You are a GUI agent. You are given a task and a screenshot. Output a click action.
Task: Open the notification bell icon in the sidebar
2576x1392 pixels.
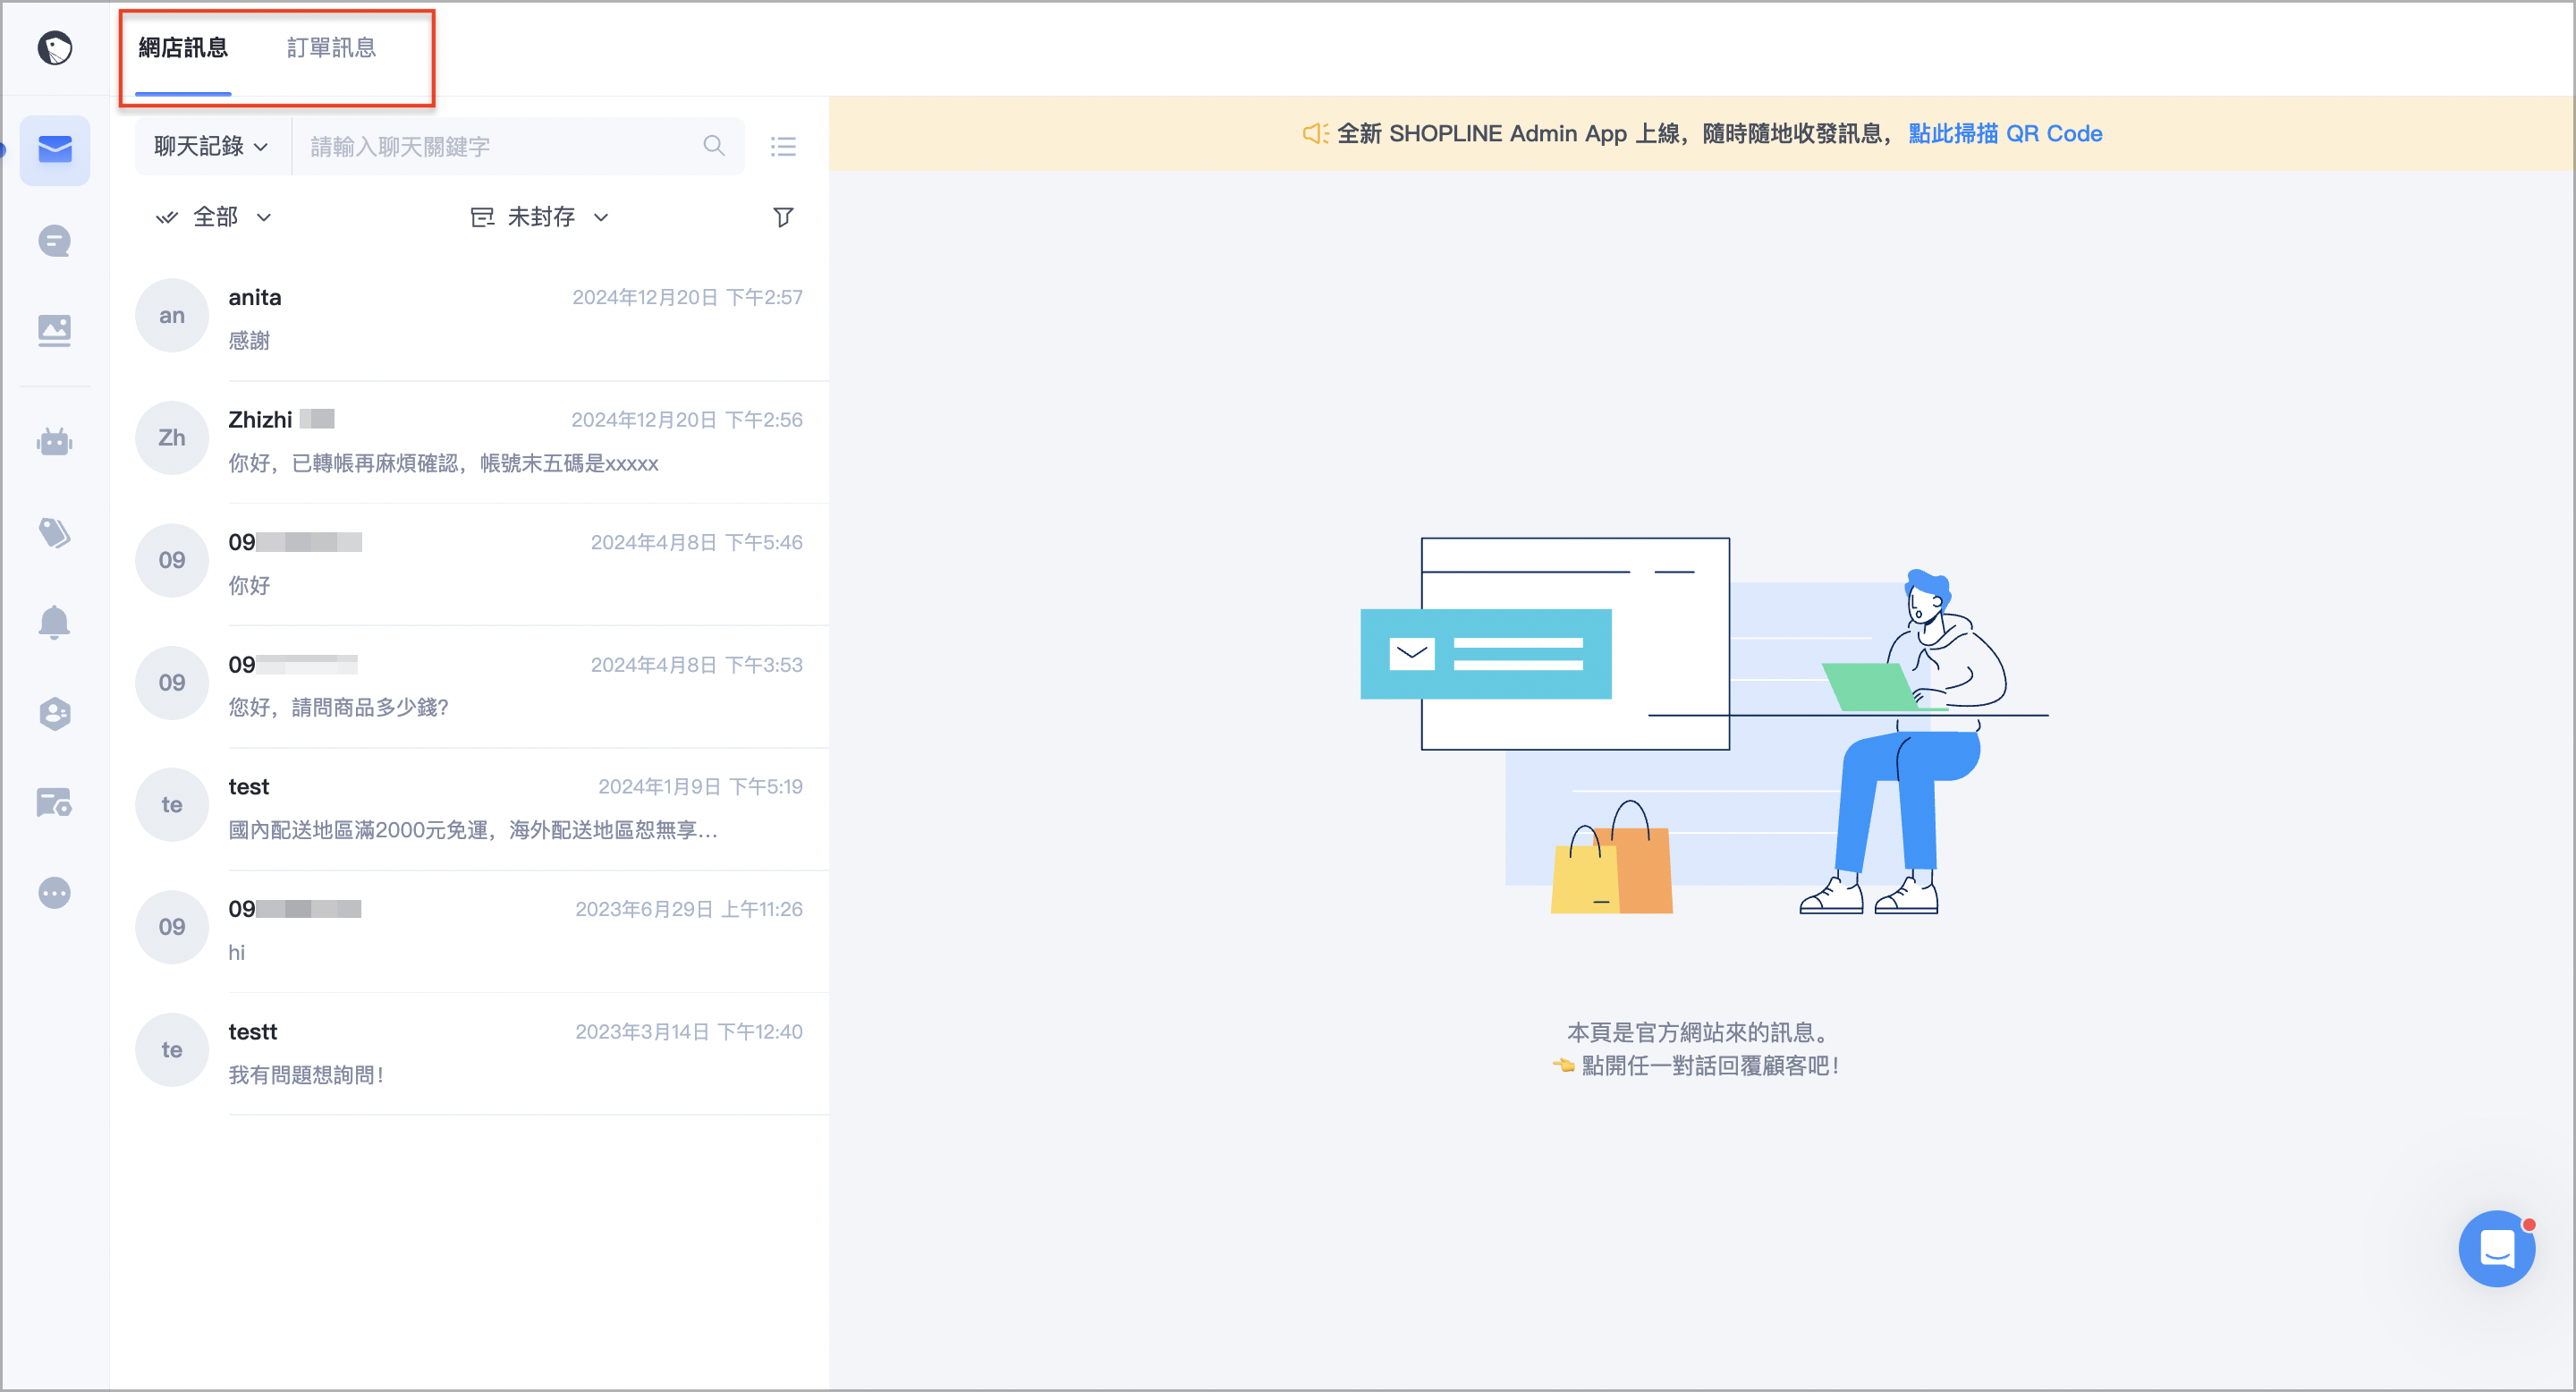coord(54,622)
